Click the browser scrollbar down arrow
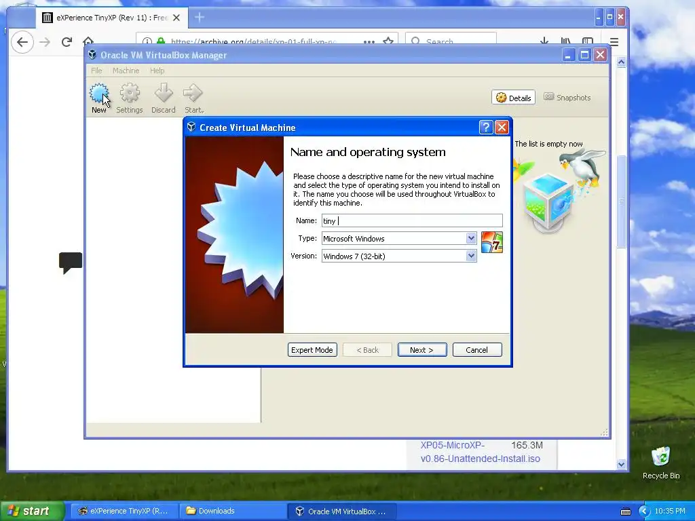 621,464
